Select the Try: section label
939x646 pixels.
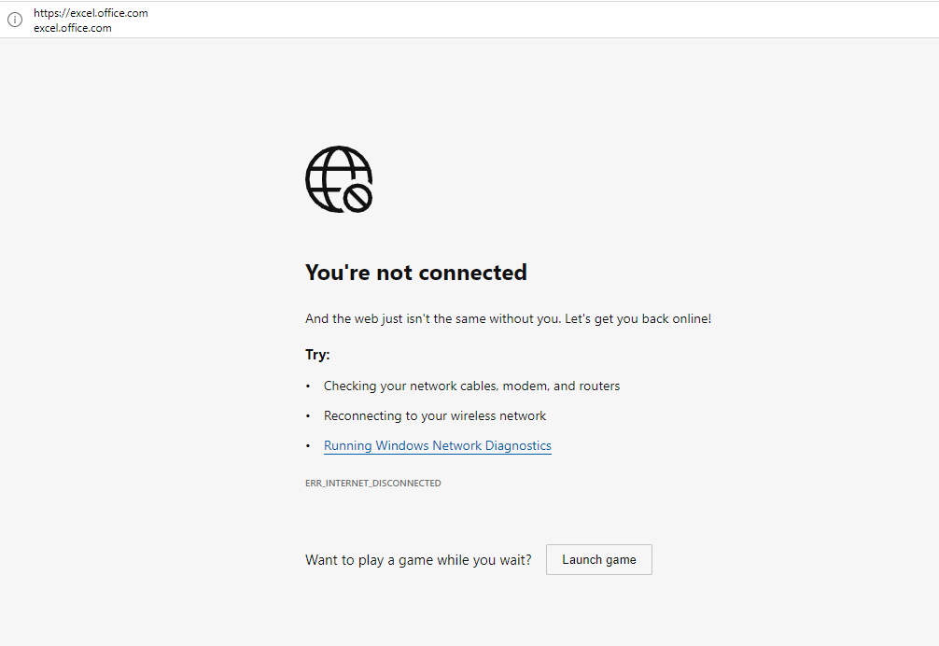[x=316, y=354]
